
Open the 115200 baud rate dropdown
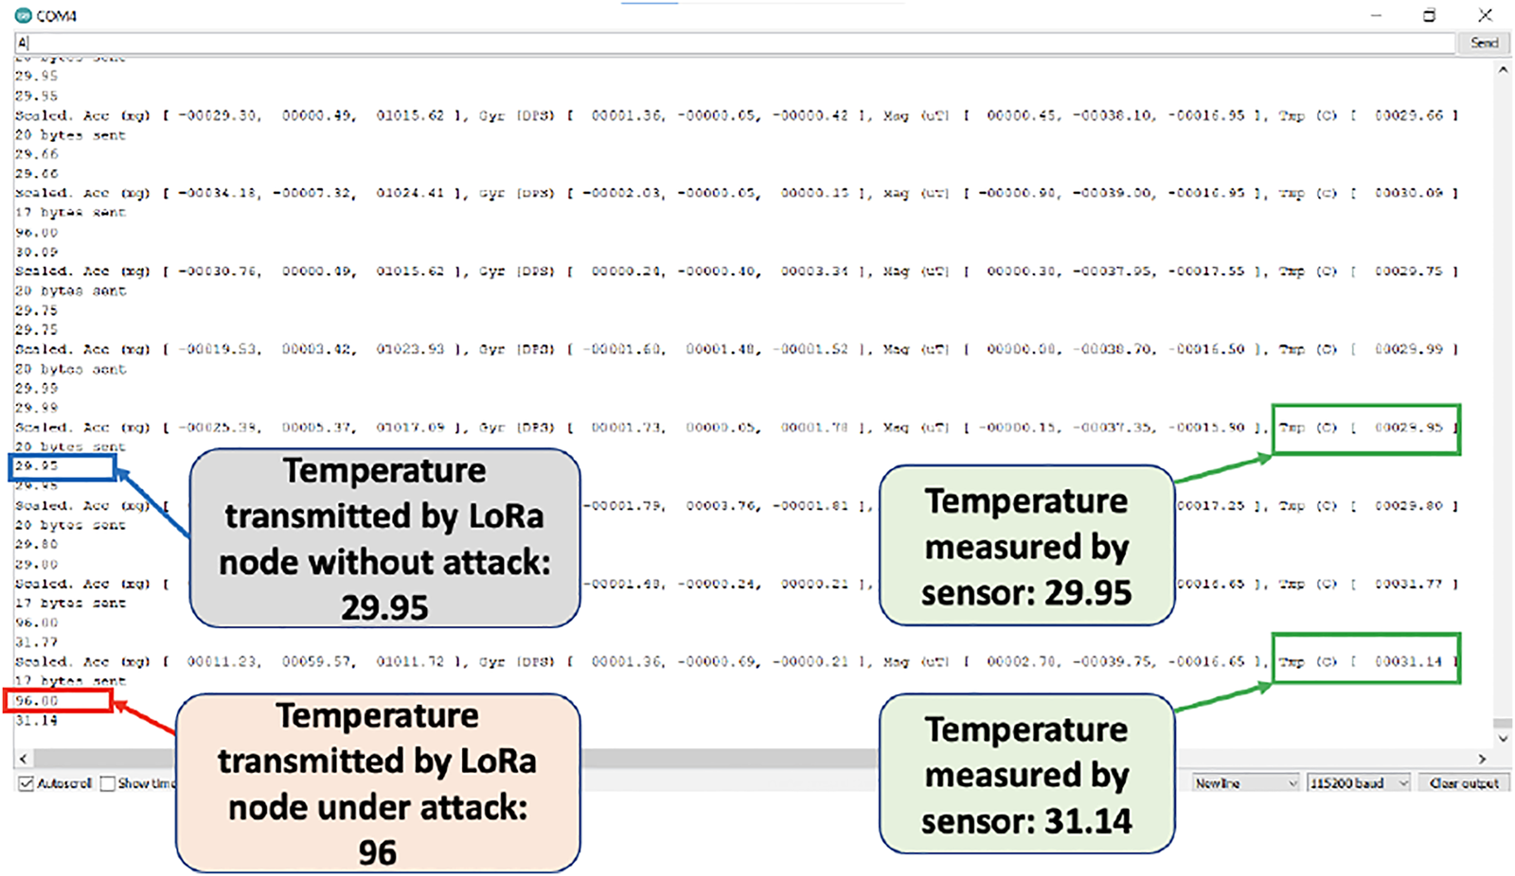click(x=1359, y=783)
